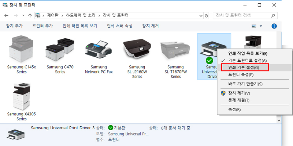This screenshot has height=146, width=293.
Task: Click the 모델 value Samsung Universal Pr...
Action: point(129,134)
